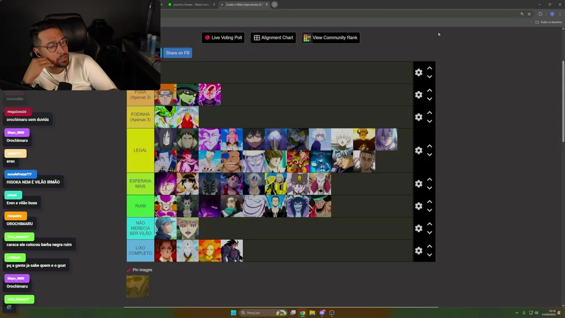Open settings gear for ESPERAVA MAIS row
565x318 pixels.
418,184
